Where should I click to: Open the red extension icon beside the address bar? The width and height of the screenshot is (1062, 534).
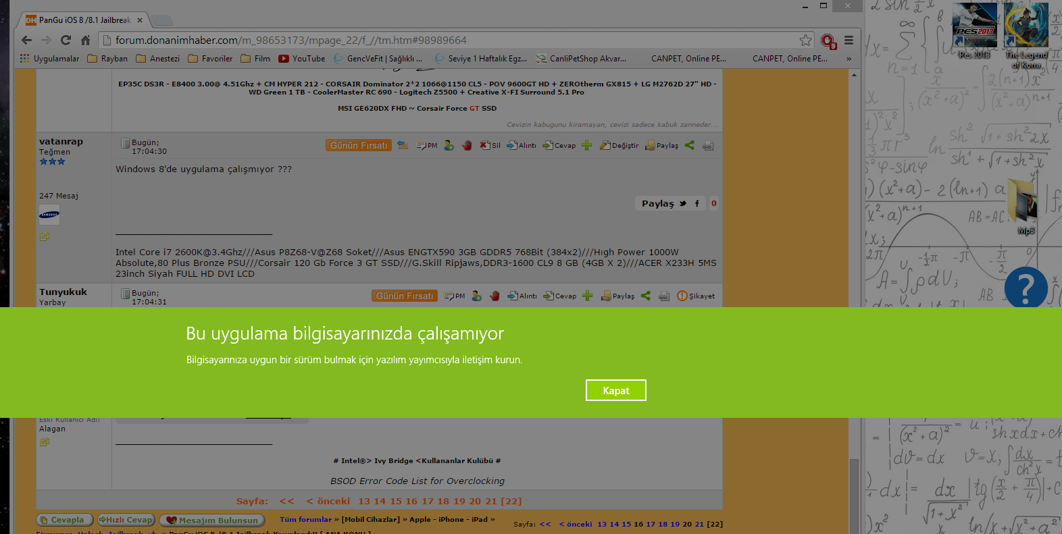[828, 41]
